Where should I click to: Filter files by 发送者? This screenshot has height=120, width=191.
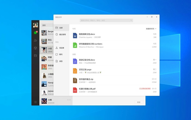coord(61,48)
